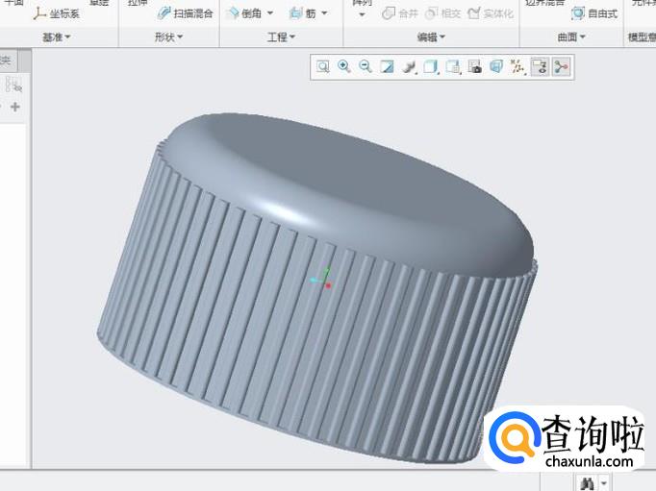Click the Zoom In magnifier icon
Viewport: 656px width, 491px height.
pyautogui.click(x=344, y=67)
